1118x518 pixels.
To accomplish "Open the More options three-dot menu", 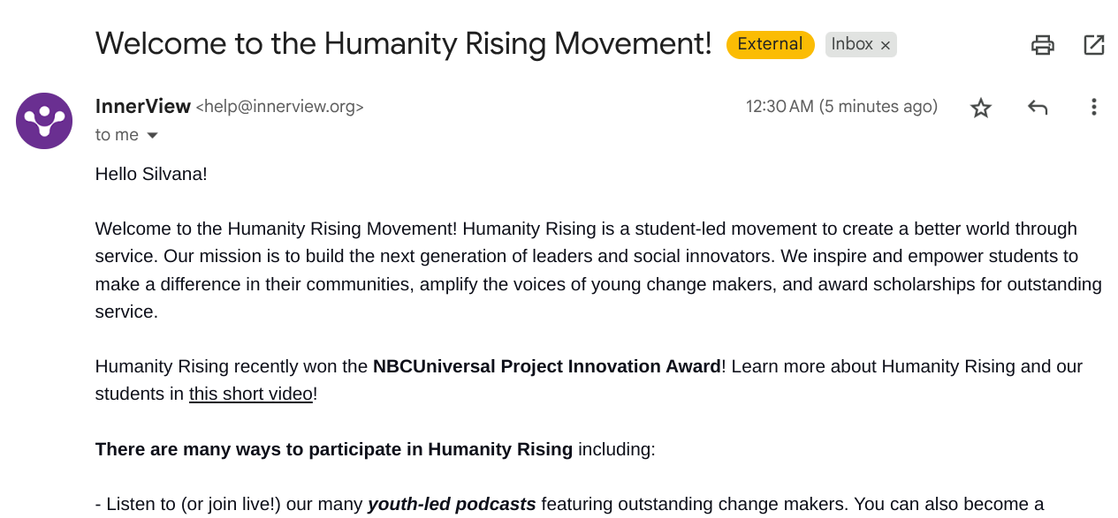I will (x=1094, y=108).
